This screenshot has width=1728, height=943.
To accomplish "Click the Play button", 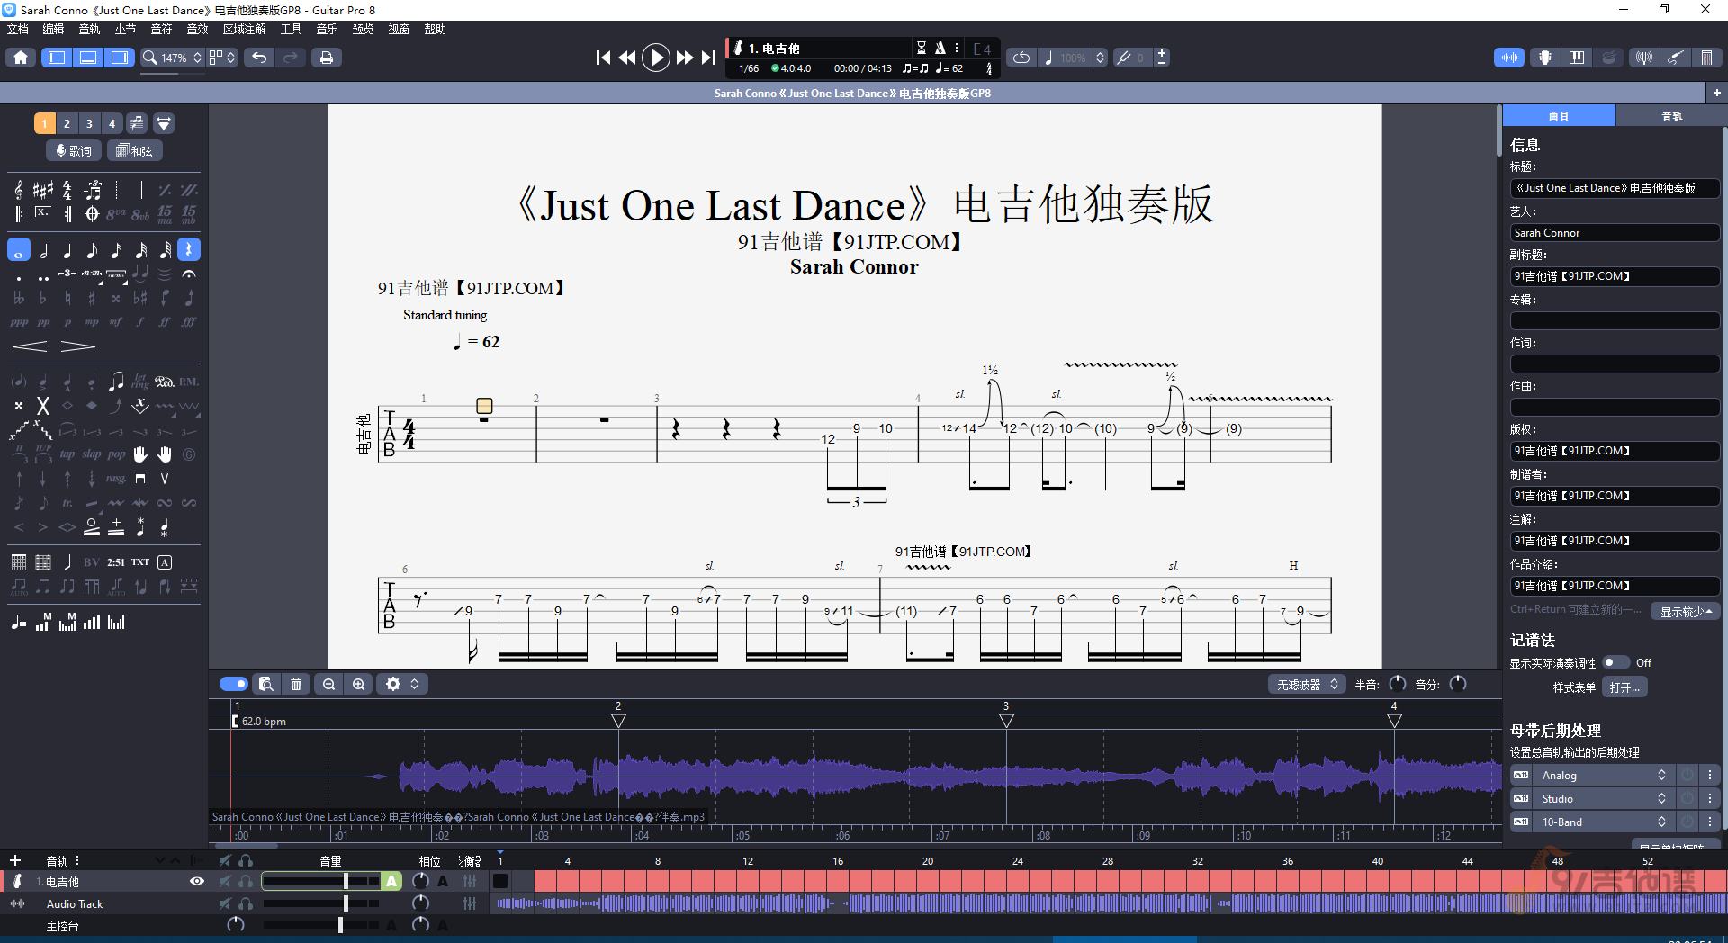I will (x=656, y=58).
